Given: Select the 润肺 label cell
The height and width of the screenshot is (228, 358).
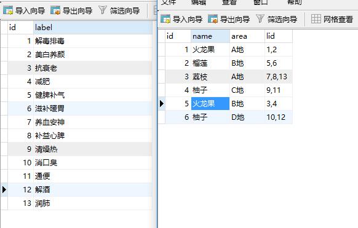Looking at the screenshot, I should (93, 203).
